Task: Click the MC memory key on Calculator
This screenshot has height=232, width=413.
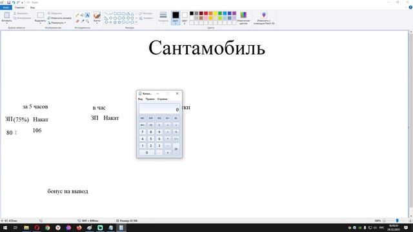Action: [x=143, y=118]
